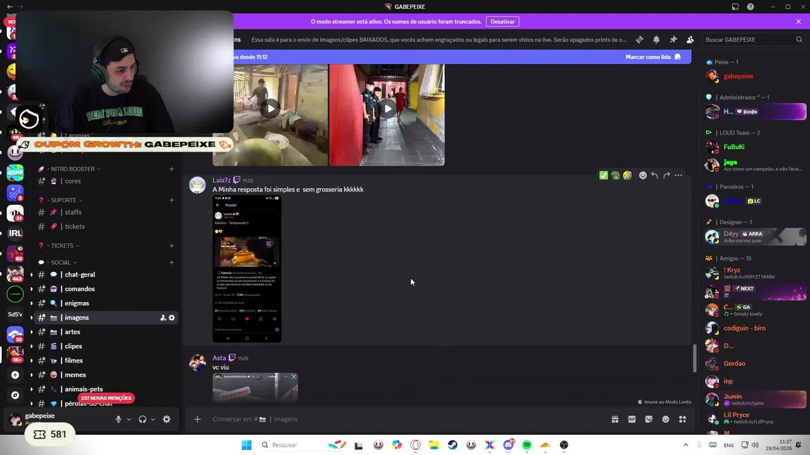Screen dimensions: 810x455
Task: Open Luiz7z's phone screenshot image
Action: point(247,269)
